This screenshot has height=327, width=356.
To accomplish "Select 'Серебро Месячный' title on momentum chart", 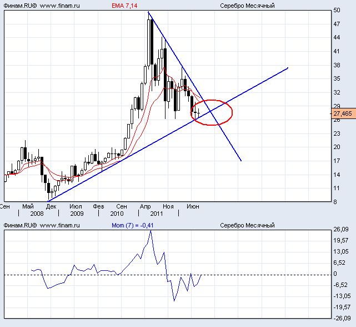I will point(247,225).
